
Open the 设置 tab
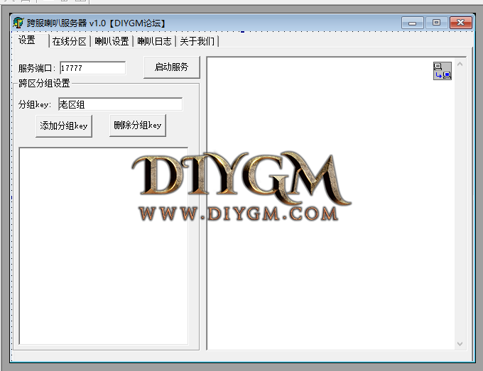pyautogui.click(x=30, y=40)
